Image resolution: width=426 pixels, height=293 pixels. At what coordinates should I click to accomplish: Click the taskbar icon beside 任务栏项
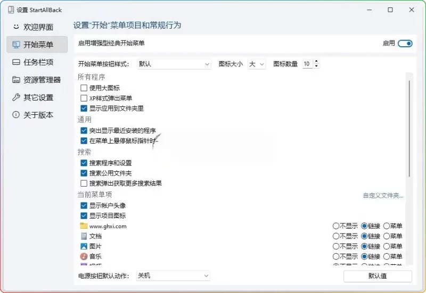click(x=16, y=62)
